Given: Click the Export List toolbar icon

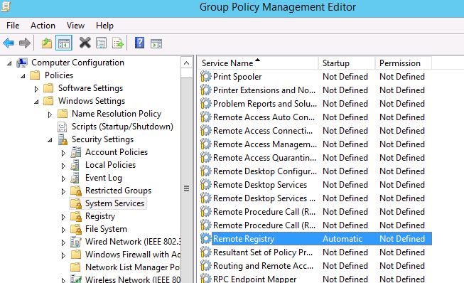Looking at the screenshot, I should tap(118, 43).
